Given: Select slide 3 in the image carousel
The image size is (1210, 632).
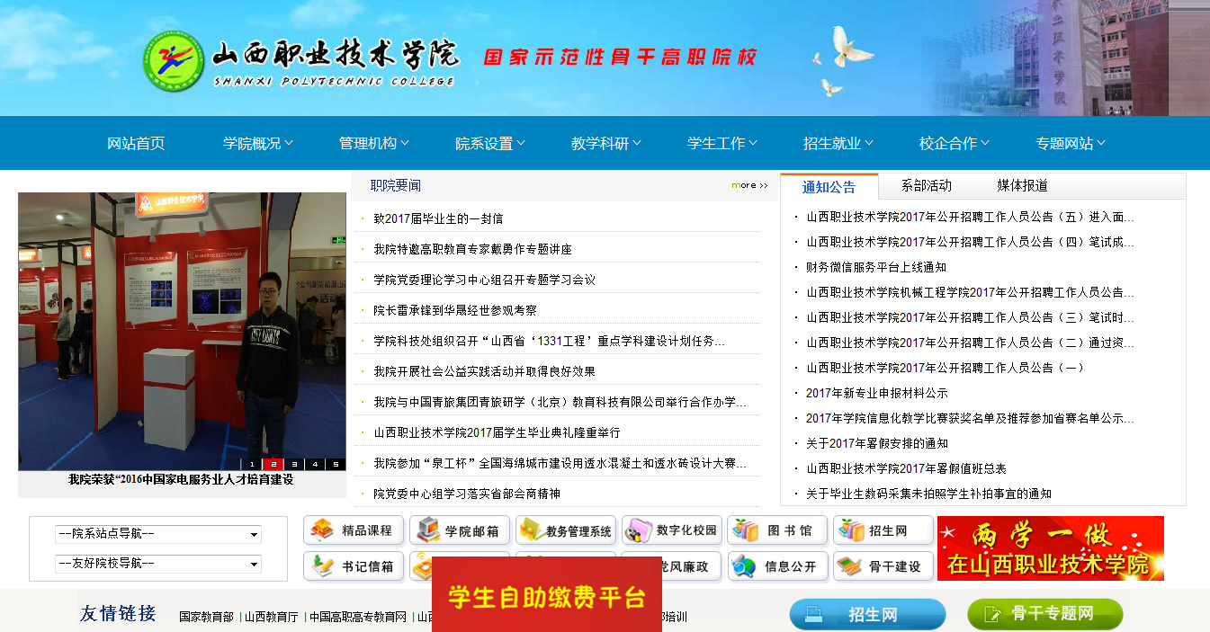Looking at the screenshot, I should point(294,464).
